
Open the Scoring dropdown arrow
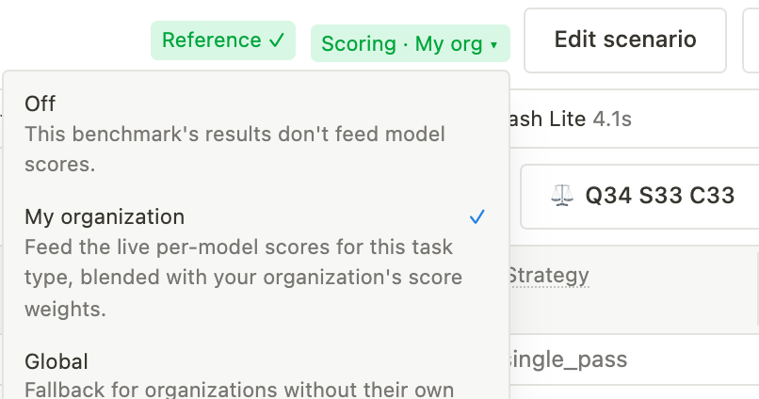point(493,45)
